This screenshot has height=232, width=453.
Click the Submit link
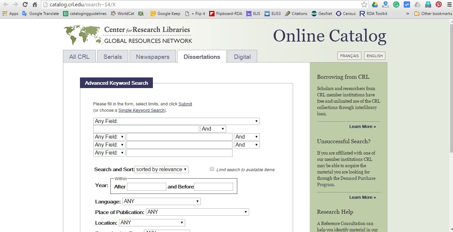coord(185,104)
